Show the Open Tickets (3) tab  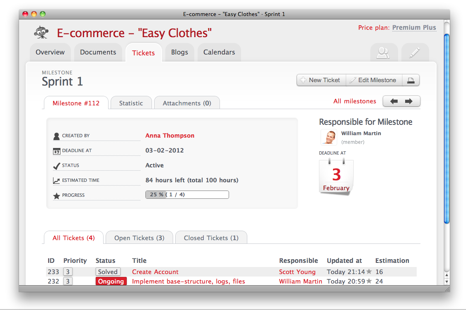[x=139, y=238]
